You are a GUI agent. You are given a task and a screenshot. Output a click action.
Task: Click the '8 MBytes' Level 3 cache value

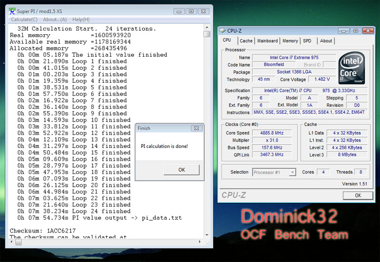347,155
